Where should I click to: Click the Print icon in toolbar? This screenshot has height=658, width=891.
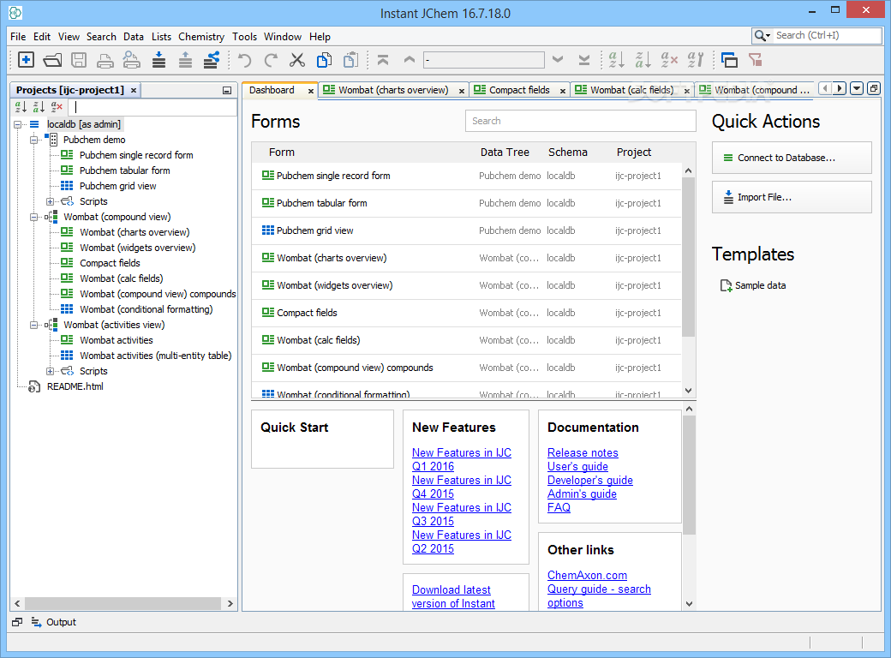pyautogui.click(x=105, y=60)
